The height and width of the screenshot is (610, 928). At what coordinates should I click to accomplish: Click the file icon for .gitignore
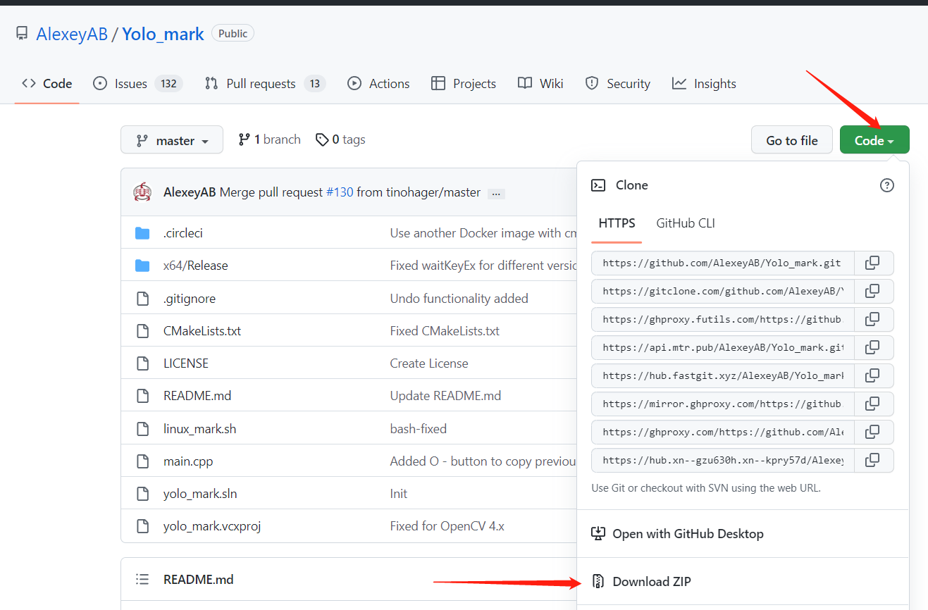143,299
